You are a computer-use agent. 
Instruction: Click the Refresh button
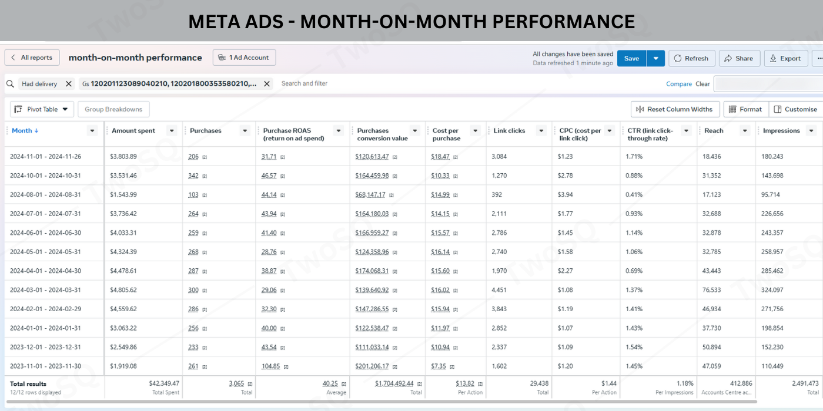tap(691, 58)
